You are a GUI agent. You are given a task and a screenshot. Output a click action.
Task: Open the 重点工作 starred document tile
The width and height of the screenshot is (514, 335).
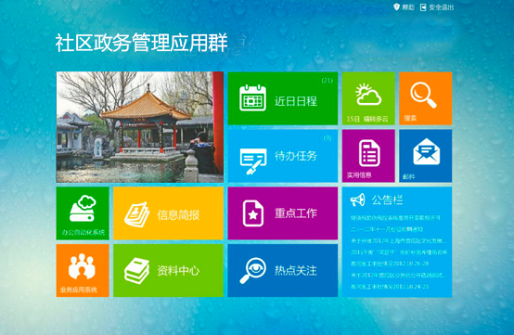point(283,213)
